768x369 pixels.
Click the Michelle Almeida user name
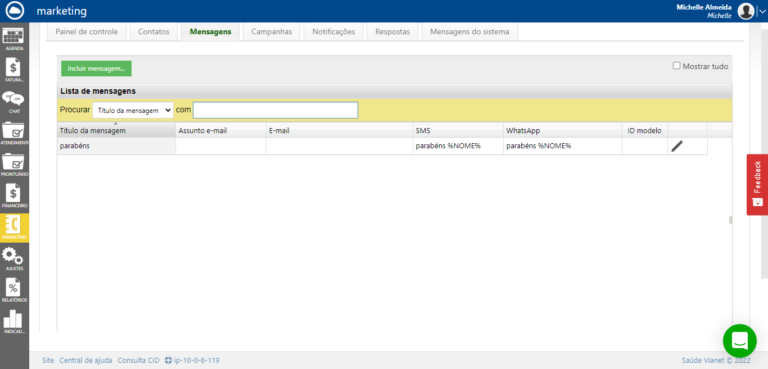point(704,7)
